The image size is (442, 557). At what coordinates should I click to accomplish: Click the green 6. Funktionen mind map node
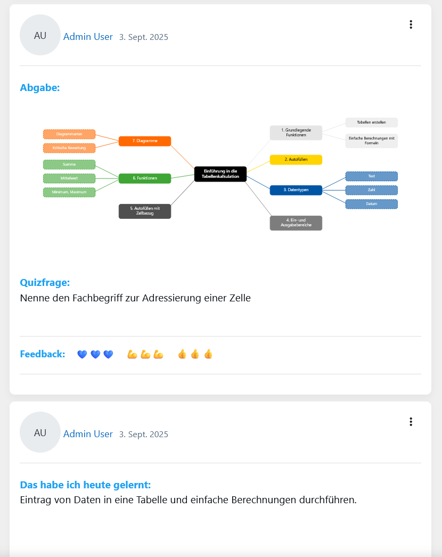point(145,178)
